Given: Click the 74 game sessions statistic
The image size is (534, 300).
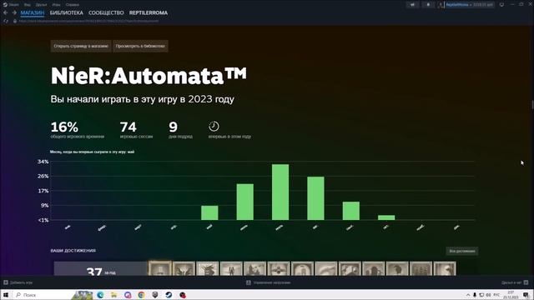Looking at the screenshot, I should pyautogui.click(x=136, y=130).
